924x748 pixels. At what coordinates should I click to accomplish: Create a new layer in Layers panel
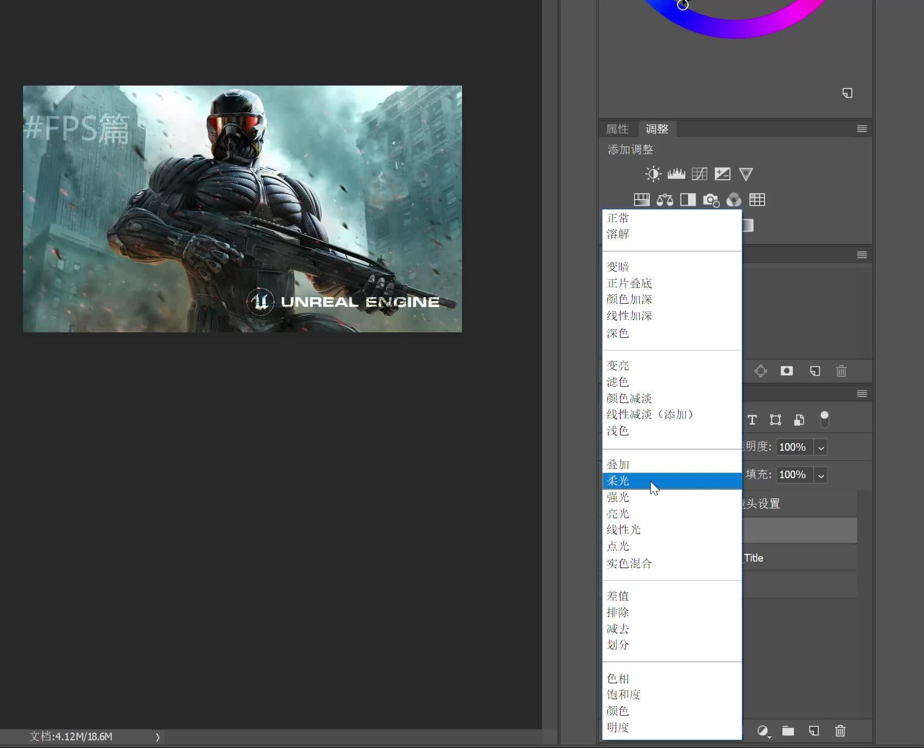point(814,731)
